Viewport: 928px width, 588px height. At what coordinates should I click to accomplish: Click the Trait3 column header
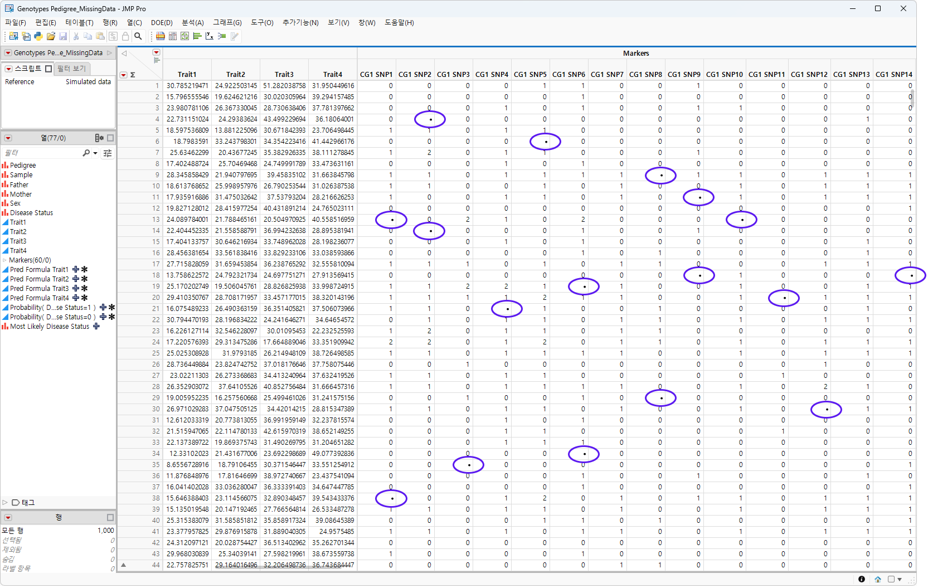(x=284, y=74)
